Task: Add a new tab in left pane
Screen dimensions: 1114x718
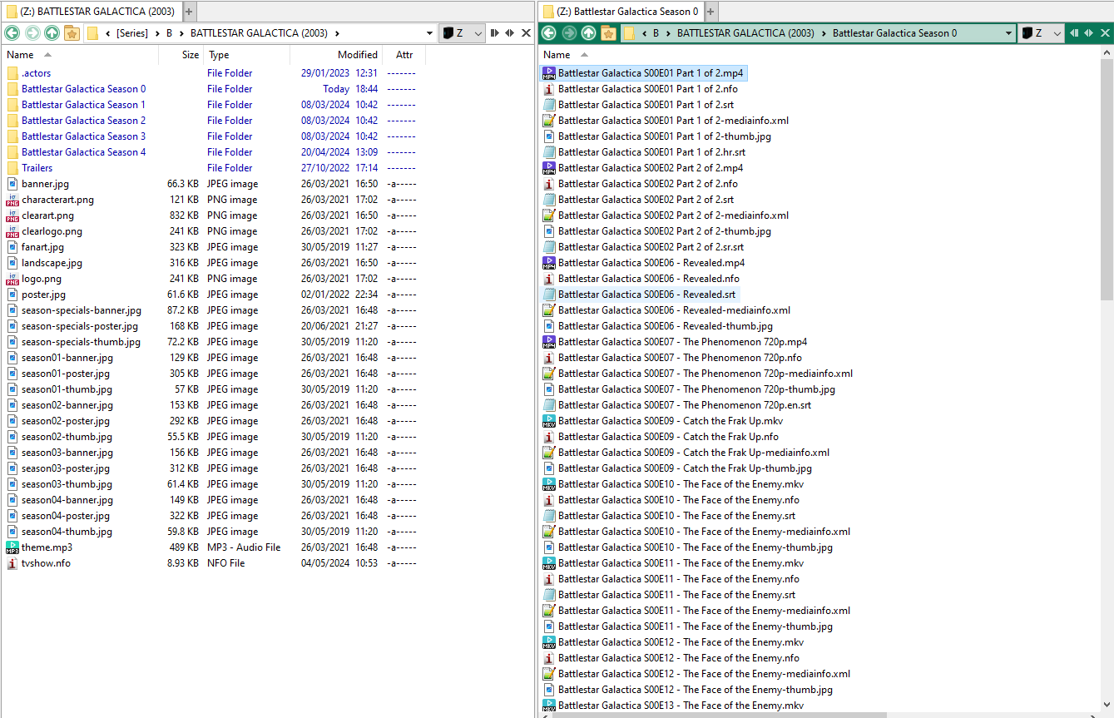Action: click(189, 12)
